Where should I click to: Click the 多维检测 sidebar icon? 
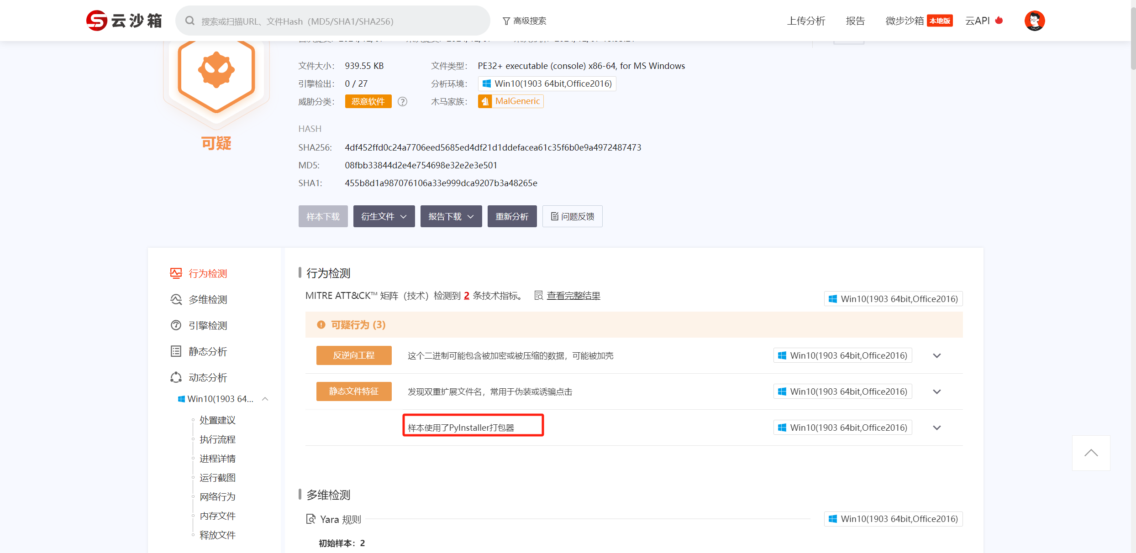(176, 299)
